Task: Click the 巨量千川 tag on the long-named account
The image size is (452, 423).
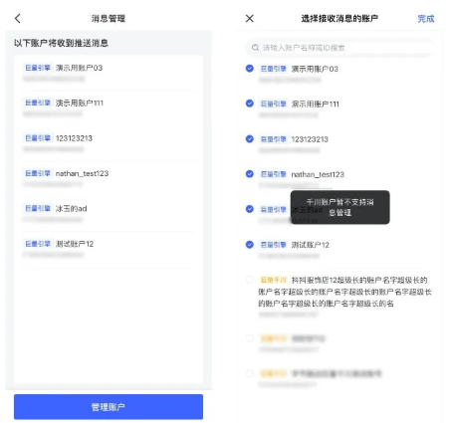Action: pos(273,280)
